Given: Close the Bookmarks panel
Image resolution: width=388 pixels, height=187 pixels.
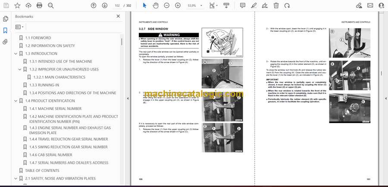Looking at the screenshot, I should click(x=118, y=16).
